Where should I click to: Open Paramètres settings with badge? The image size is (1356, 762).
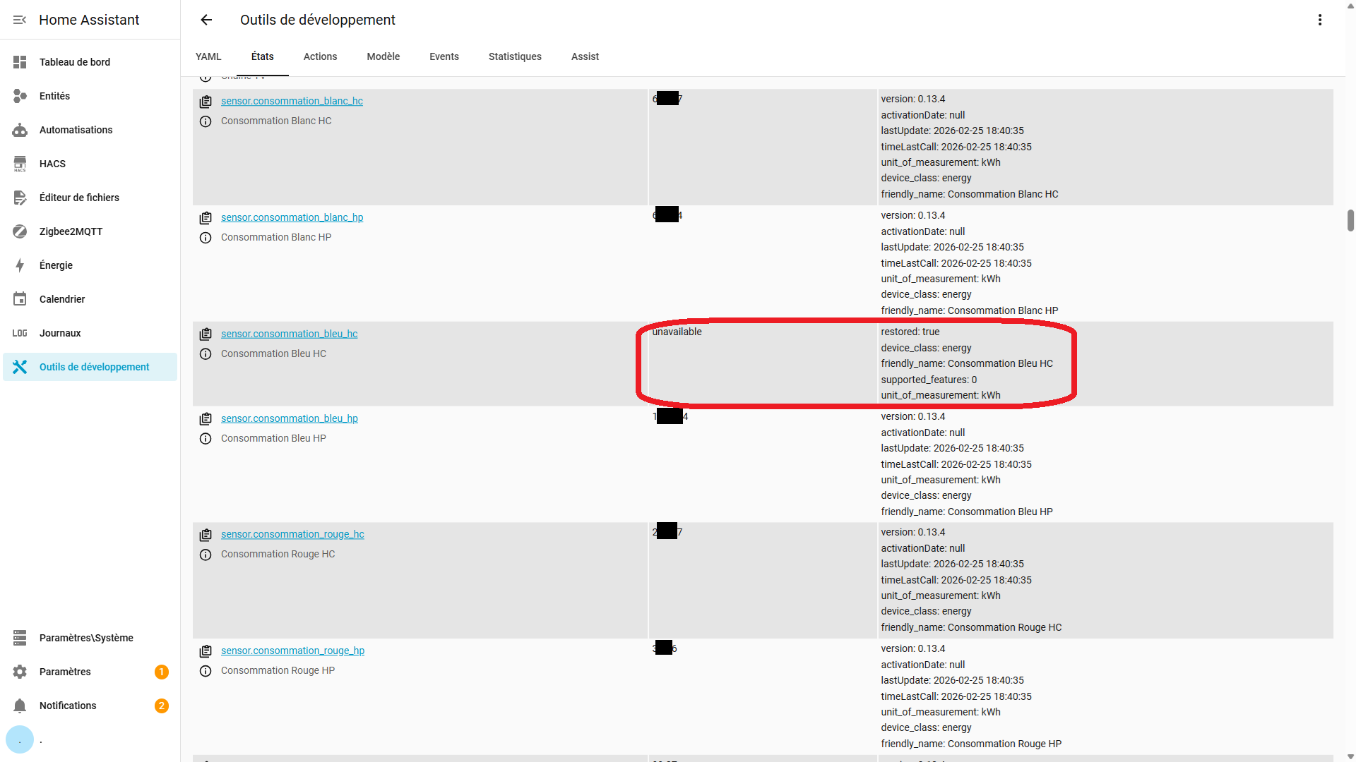65,672
